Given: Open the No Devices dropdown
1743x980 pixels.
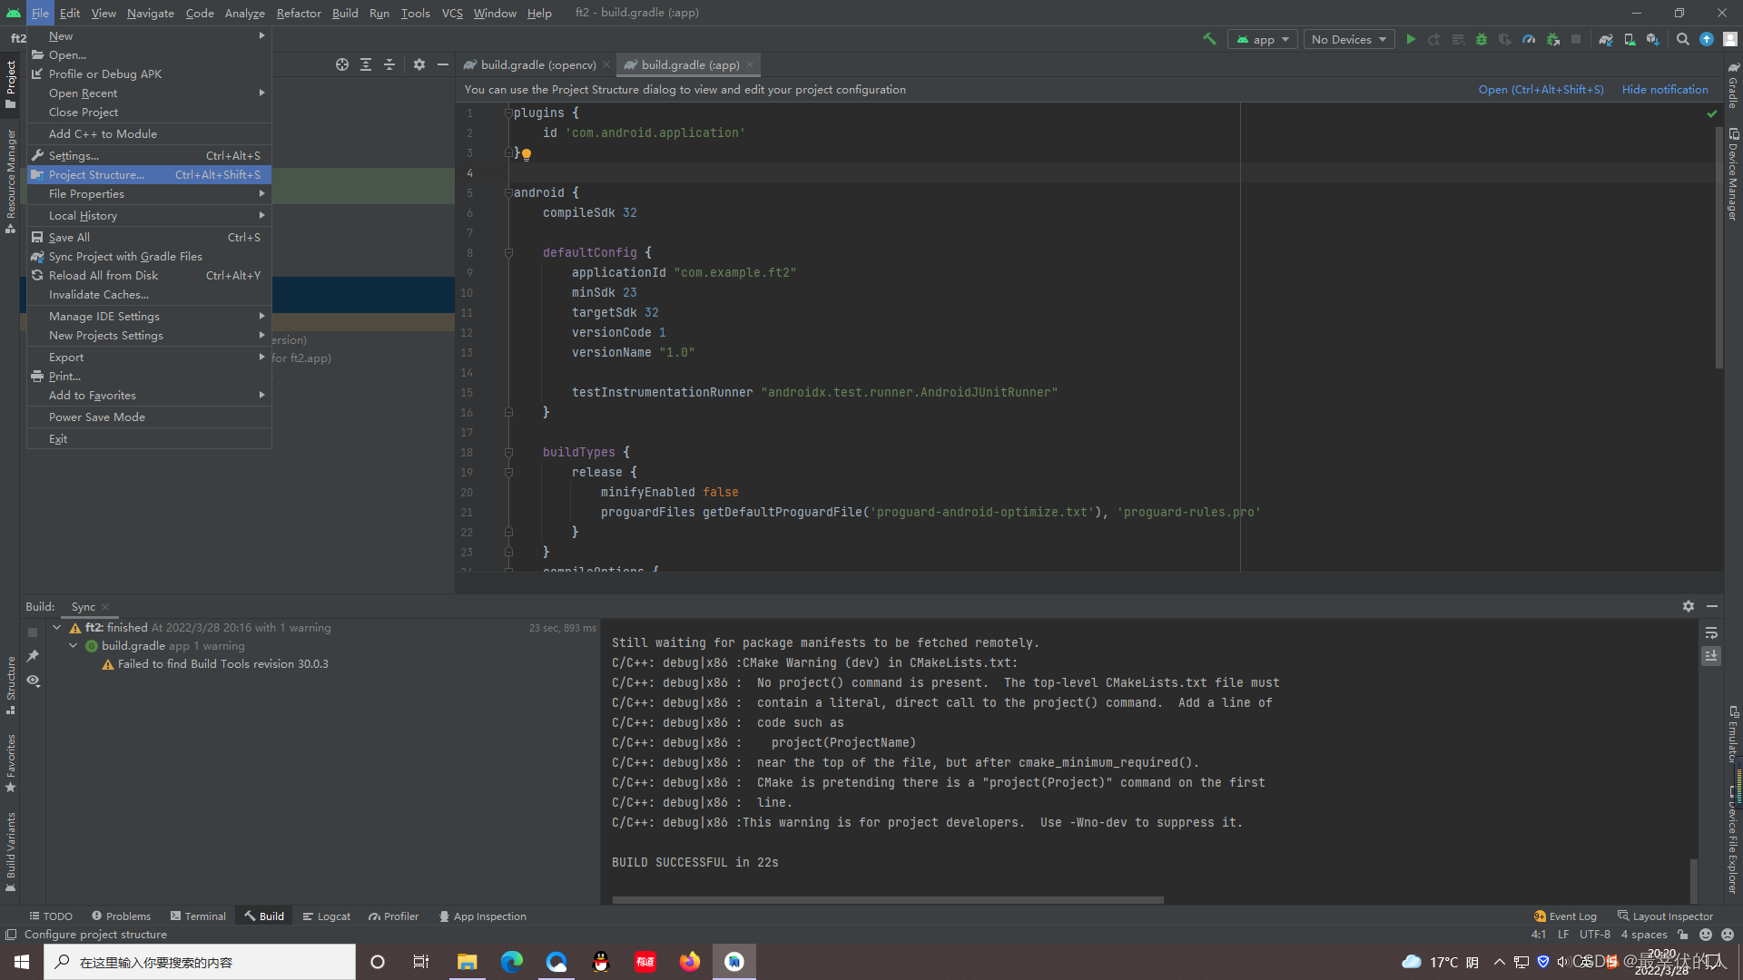Looking at the screenshot, I should (x=1348, y=39).
